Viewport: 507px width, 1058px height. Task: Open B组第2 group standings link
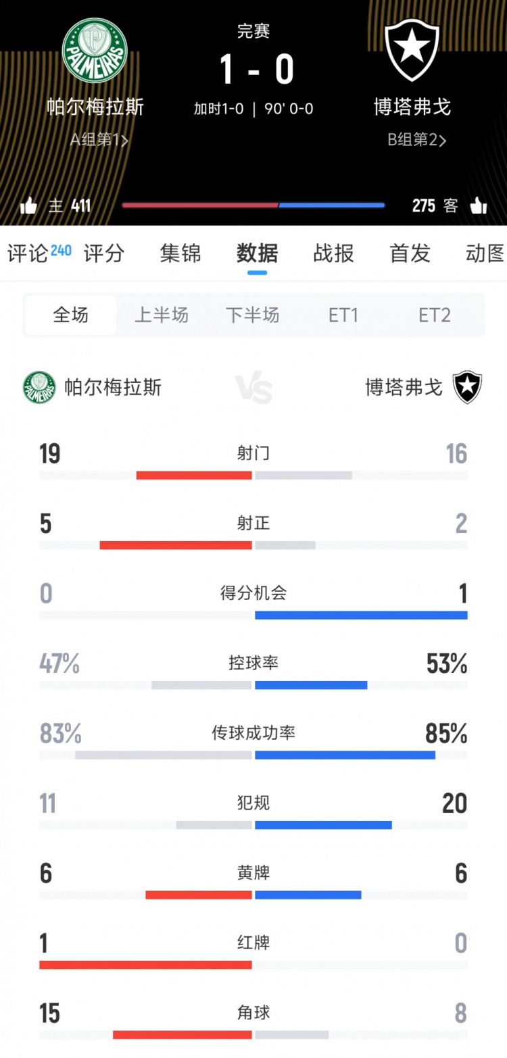[x=416, y=140]
